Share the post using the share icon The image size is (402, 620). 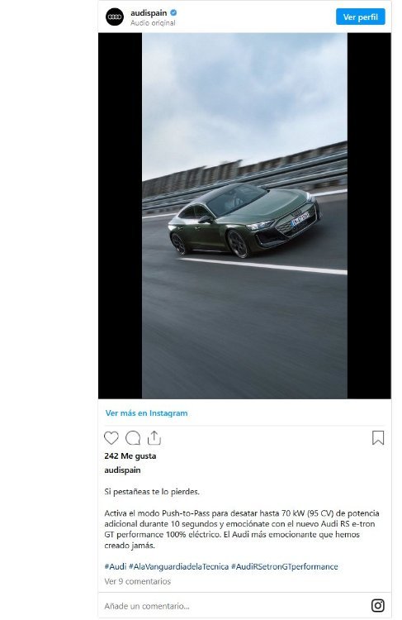pyautogui.click(x=154, y=438)
